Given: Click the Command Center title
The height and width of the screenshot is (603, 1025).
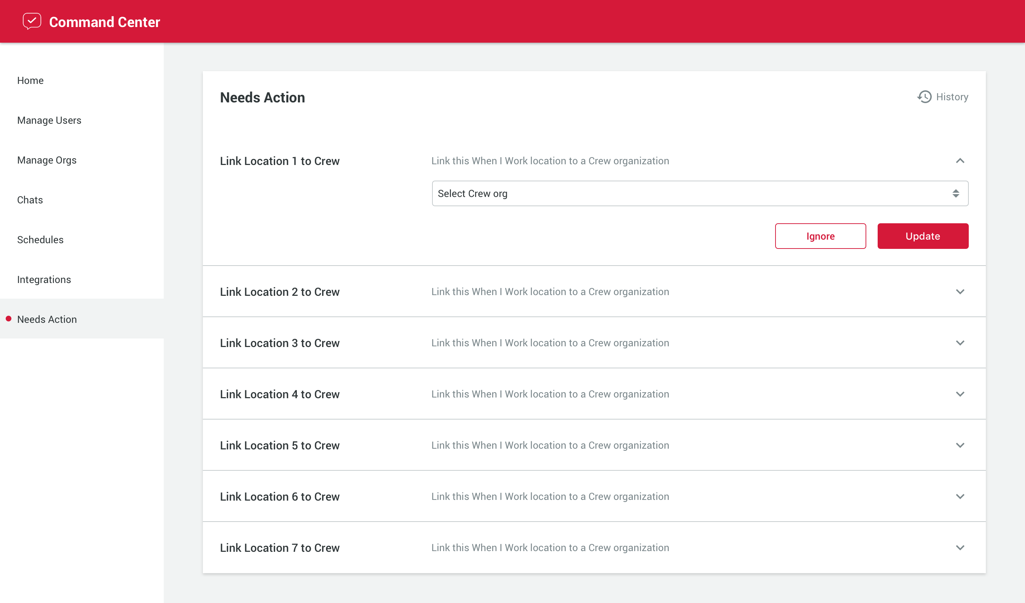Looking at the screenshot, I should coord(105,22).
